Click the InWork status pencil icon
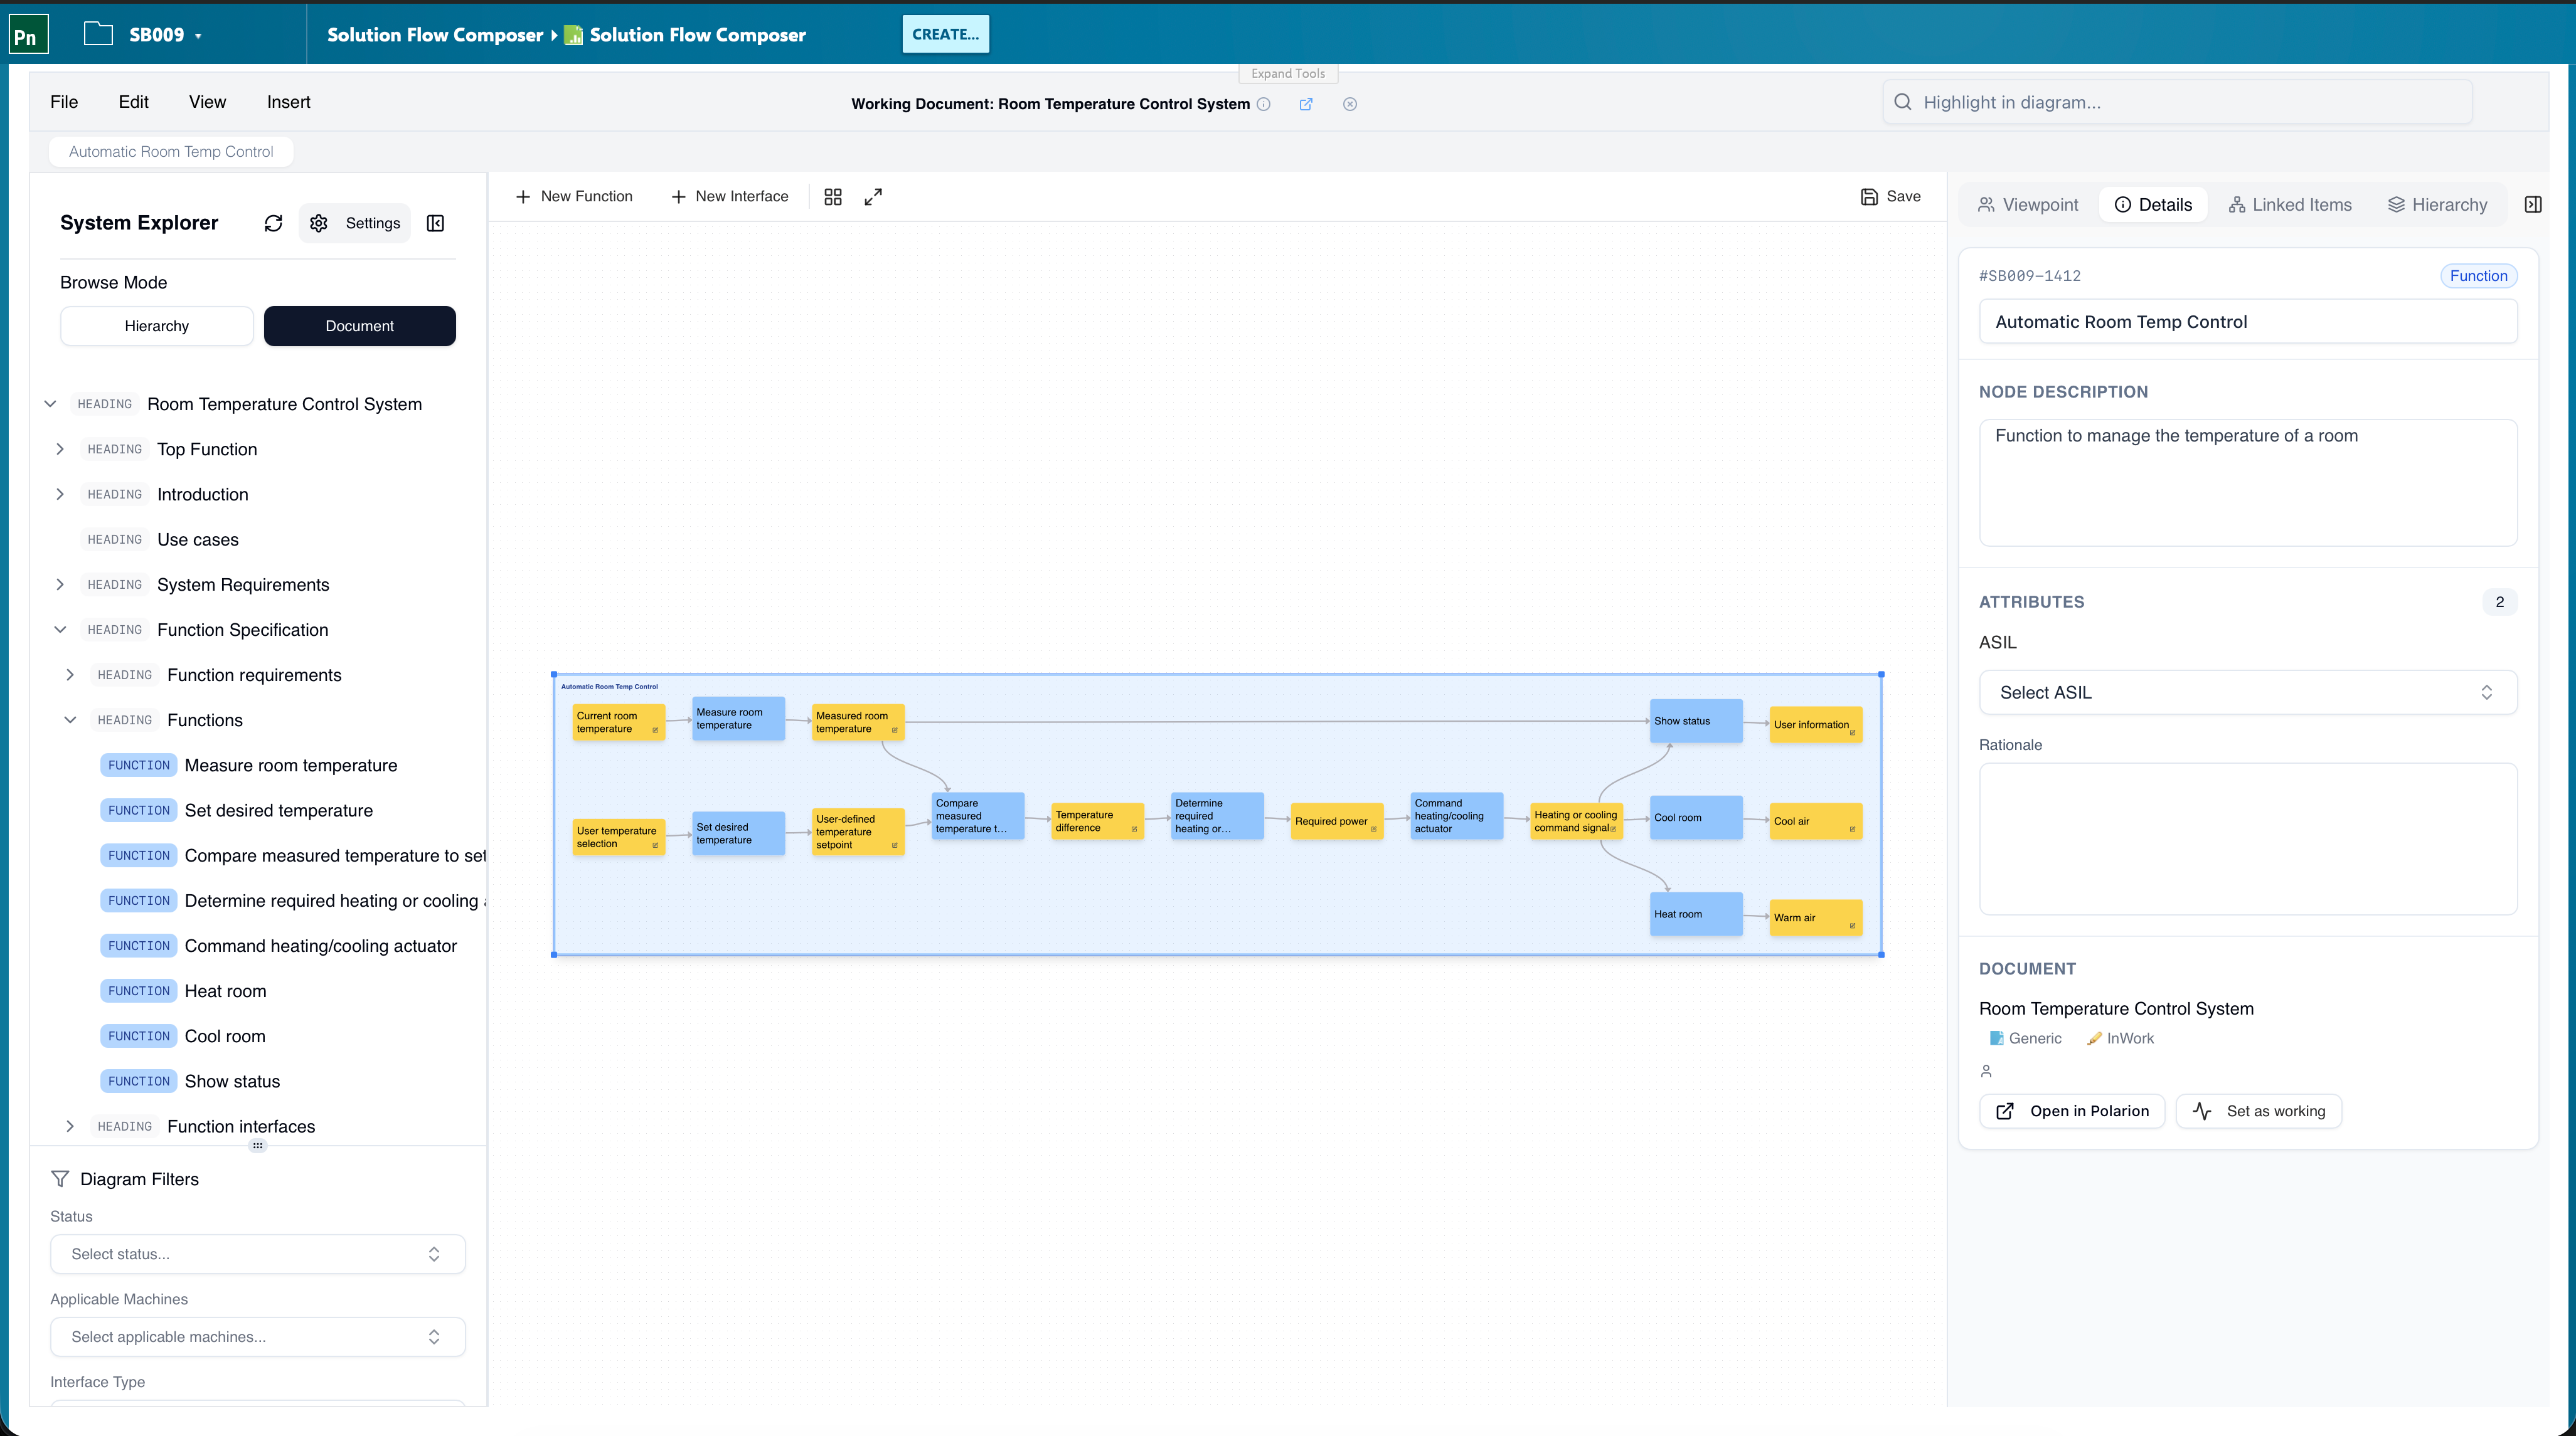The height and width of the screenshot is (1436, 2576). 2094,1038
